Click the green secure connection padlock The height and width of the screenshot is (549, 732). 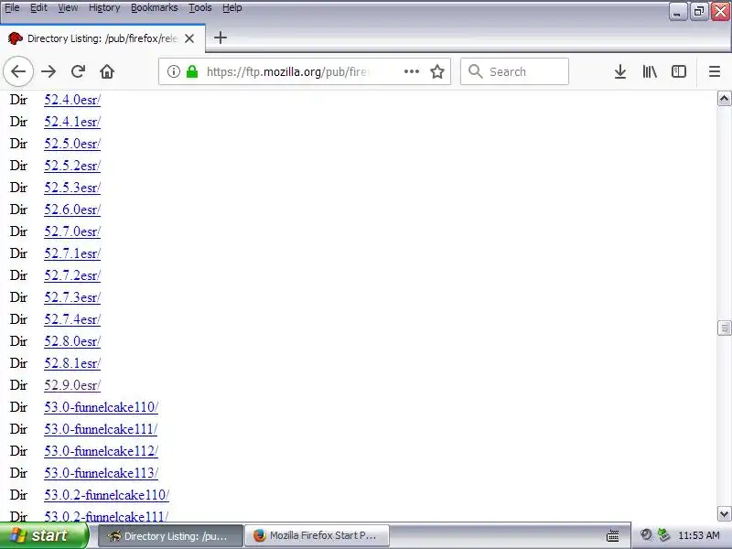coord(192,71)
